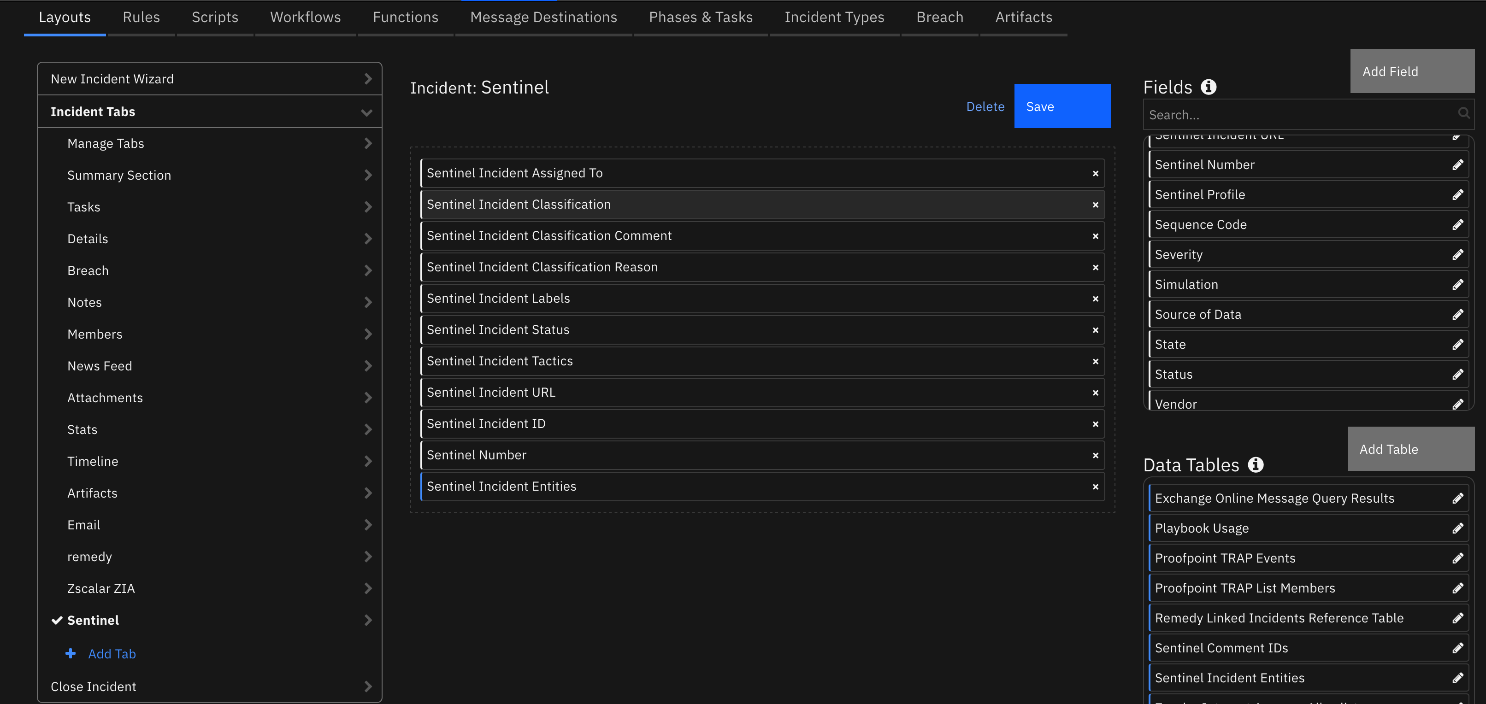
Task: Edit Exchange Online Message Query Results table
Action: pyautogui.click(x=1457, y=499)
